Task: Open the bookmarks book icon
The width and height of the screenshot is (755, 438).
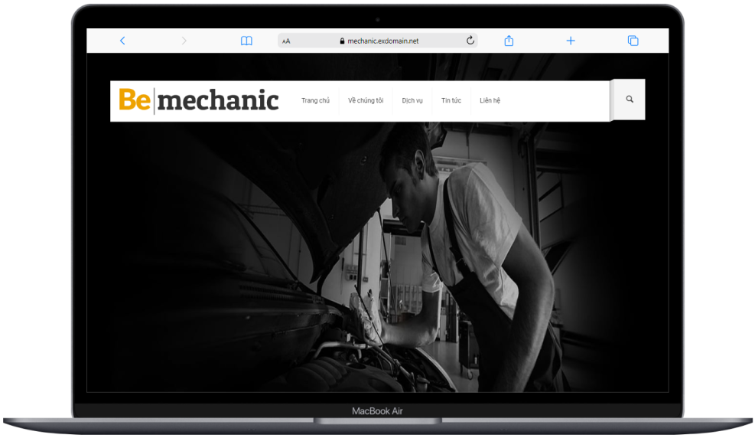Action: pyautogui.click(x=246, y=41)
